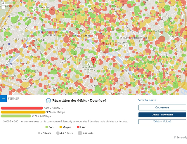Click the orange 38% speed bar

pyautogui.click(x=23, y=112)
